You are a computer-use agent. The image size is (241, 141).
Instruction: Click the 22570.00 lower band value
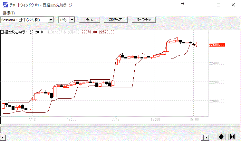click(x=107, y=32)
